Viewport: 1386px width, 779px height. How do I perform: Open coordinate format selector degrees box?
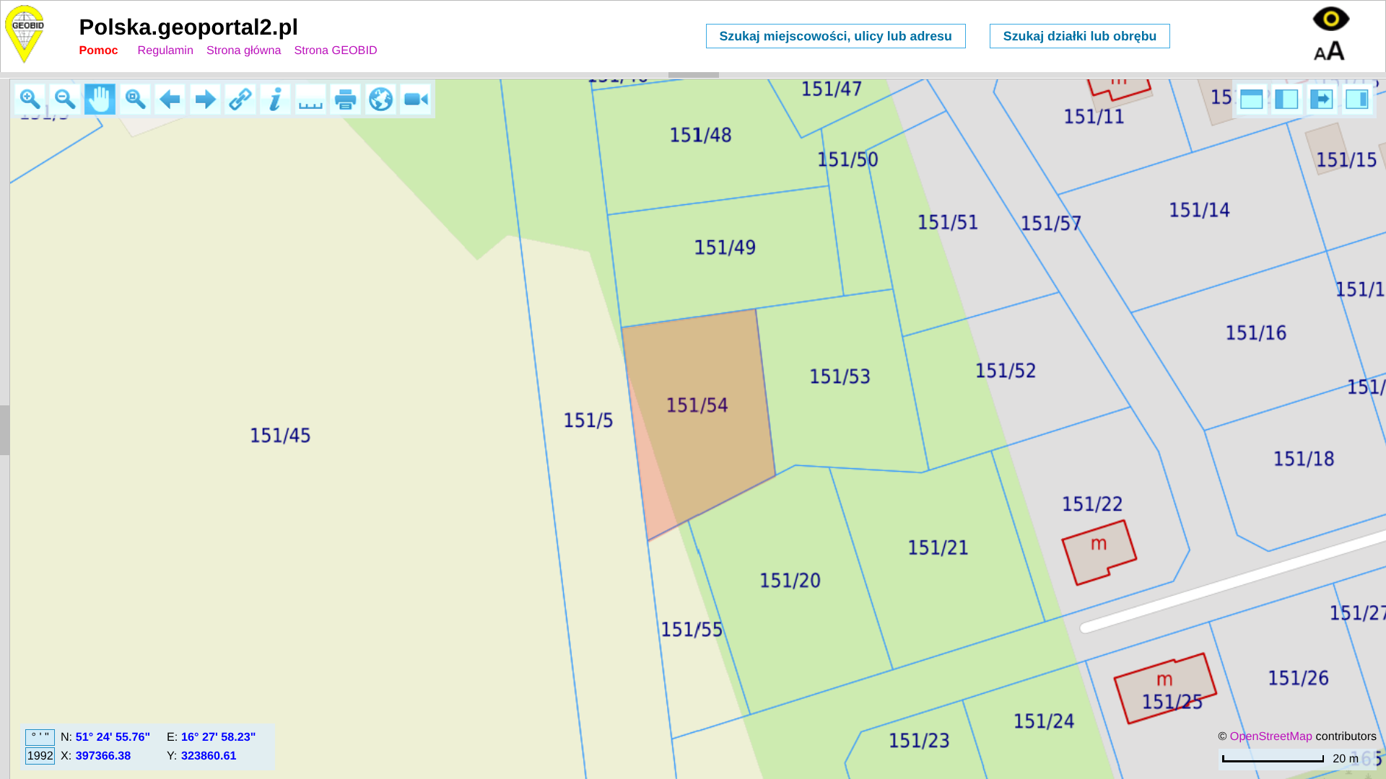40,737
